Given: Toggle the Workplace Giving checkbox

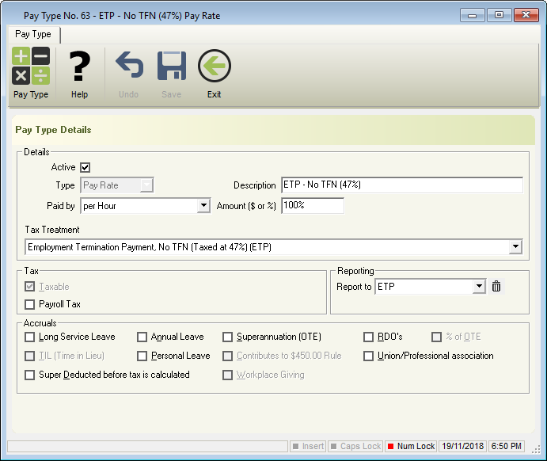Looking at the screenshot, I should click(x=227, y=375).
